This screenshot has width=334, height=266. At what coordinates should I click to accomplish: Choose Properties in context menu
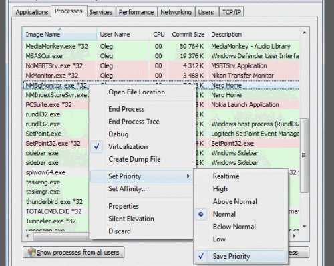(142, 206)
